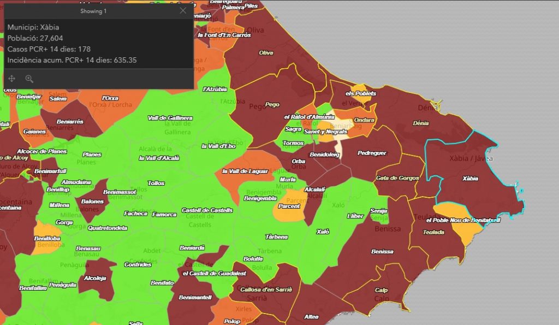Click the zoom-to magnifier icon
This screenshot has width=559, height=325.
click(x=29, y=79)
